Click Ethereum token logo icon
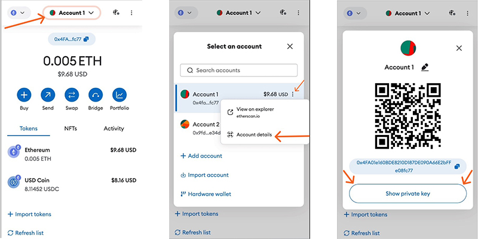This screenshot has height=239, width=478. (x=14, y=152)
